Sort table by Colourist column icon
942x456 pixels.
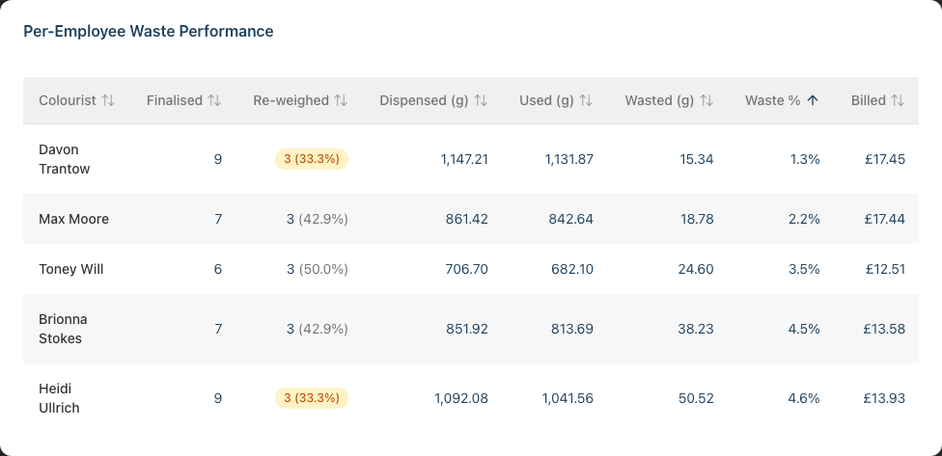(108, 100)
